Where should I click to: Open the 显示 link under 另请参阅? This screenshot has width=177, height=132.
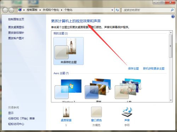point(11,113)
